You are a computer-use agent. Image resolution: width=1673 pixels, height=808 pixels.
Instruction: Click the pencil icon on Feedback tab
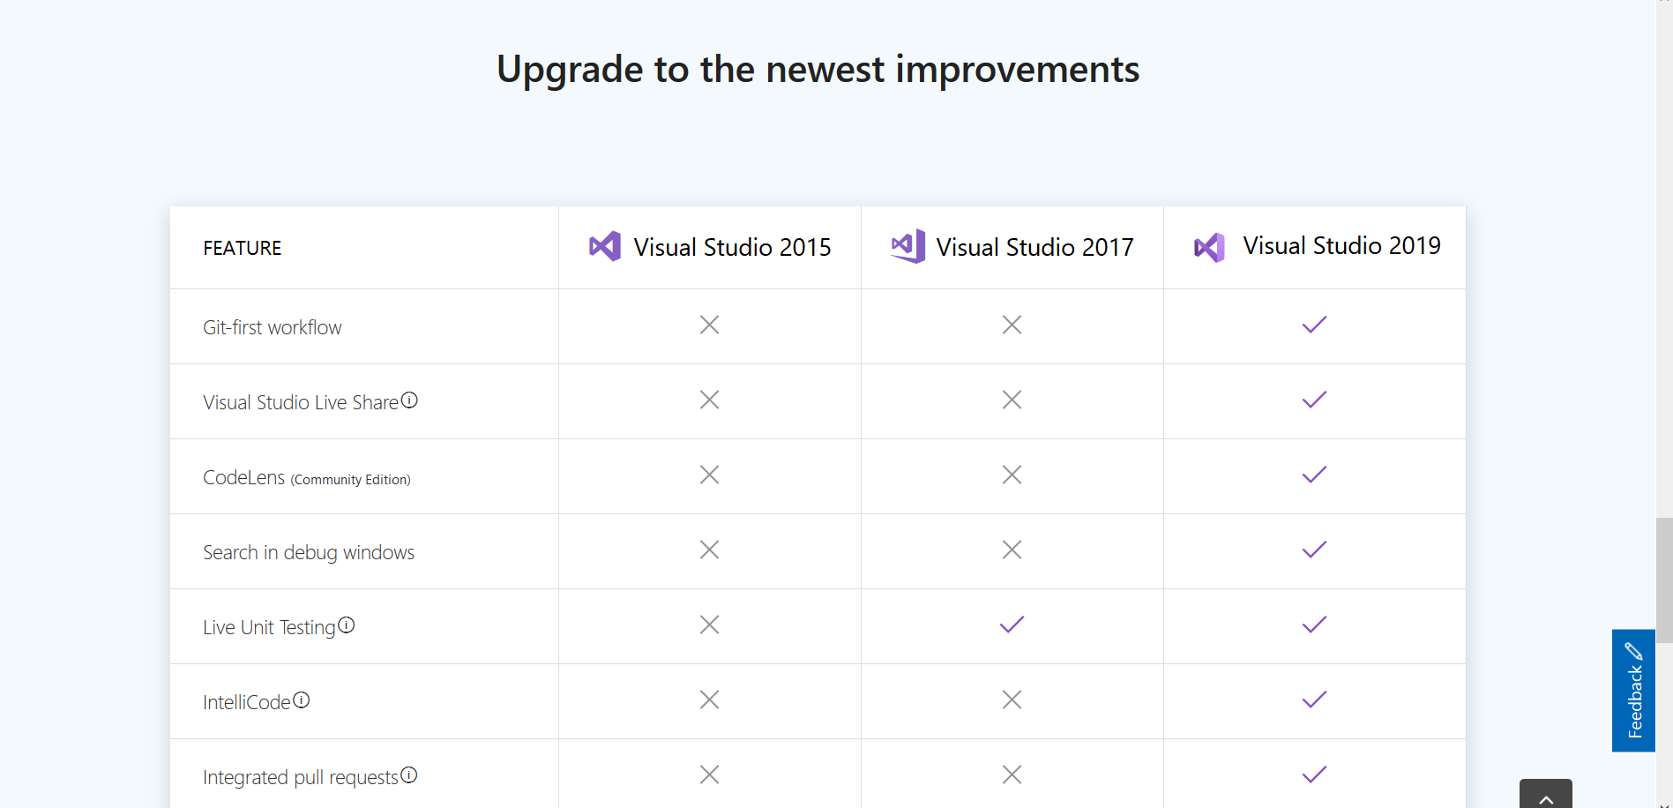click(x=1634, y=650)
